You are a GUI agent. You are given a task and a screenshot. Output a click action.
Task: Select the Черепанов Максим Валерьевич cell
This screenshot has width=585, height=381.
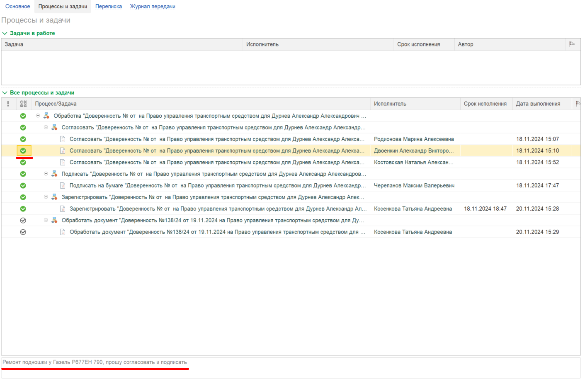(414, 186)
